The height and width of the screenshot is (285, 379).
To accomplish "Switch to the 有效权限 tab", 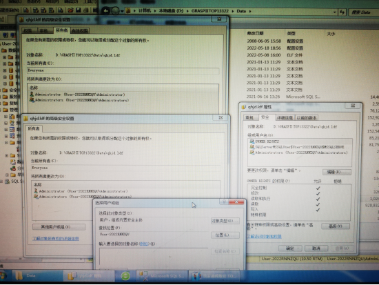I will point(80,31).
